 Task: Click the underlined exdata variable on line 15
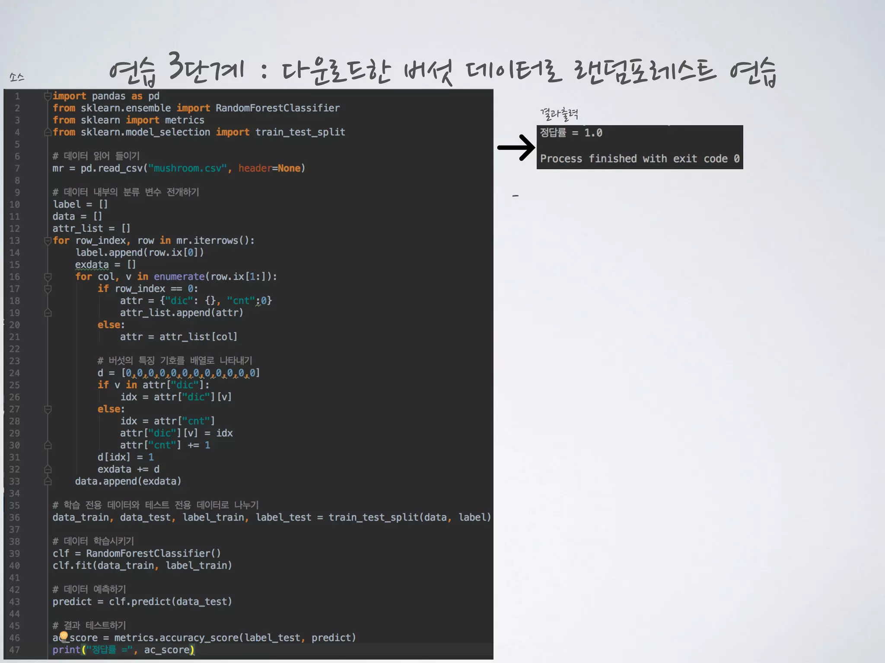point(92,265)
